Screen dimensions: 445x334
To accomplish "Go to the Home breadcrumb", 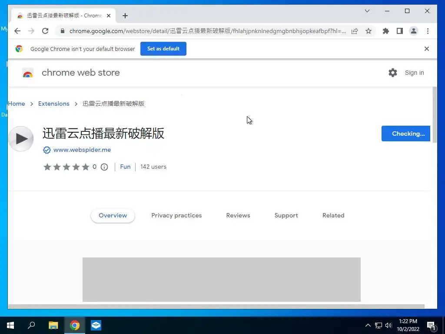I will click(x=17, y=104).
